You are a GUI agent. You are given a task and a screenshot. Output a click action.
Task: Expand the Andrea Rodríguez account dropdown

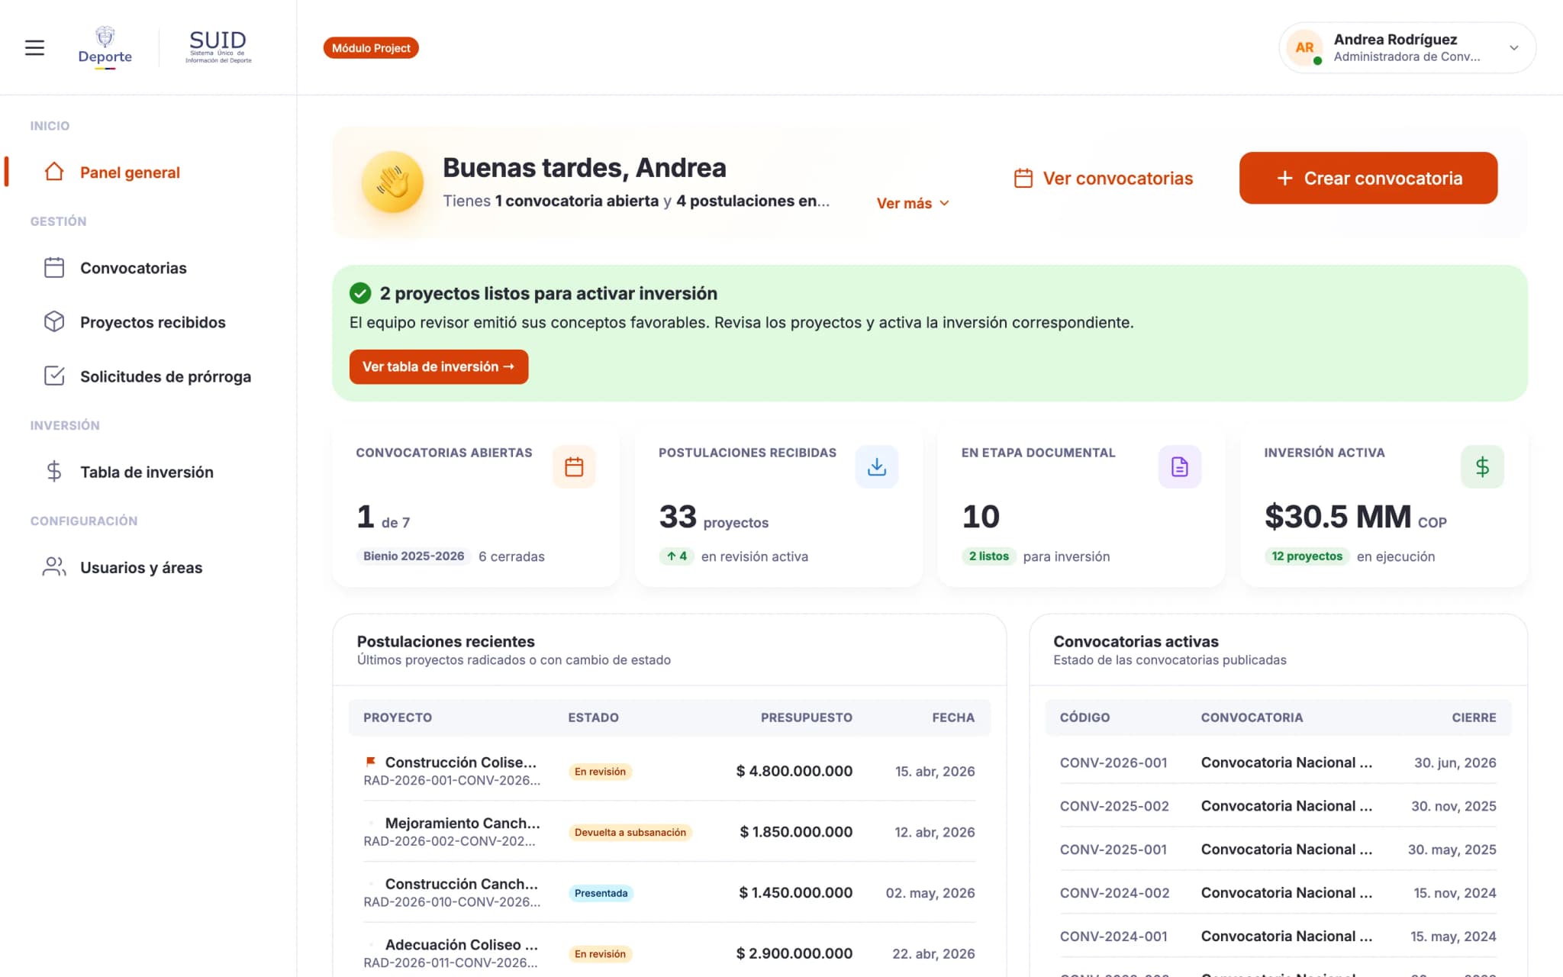pyautogui.click(x=1513, y=47)
